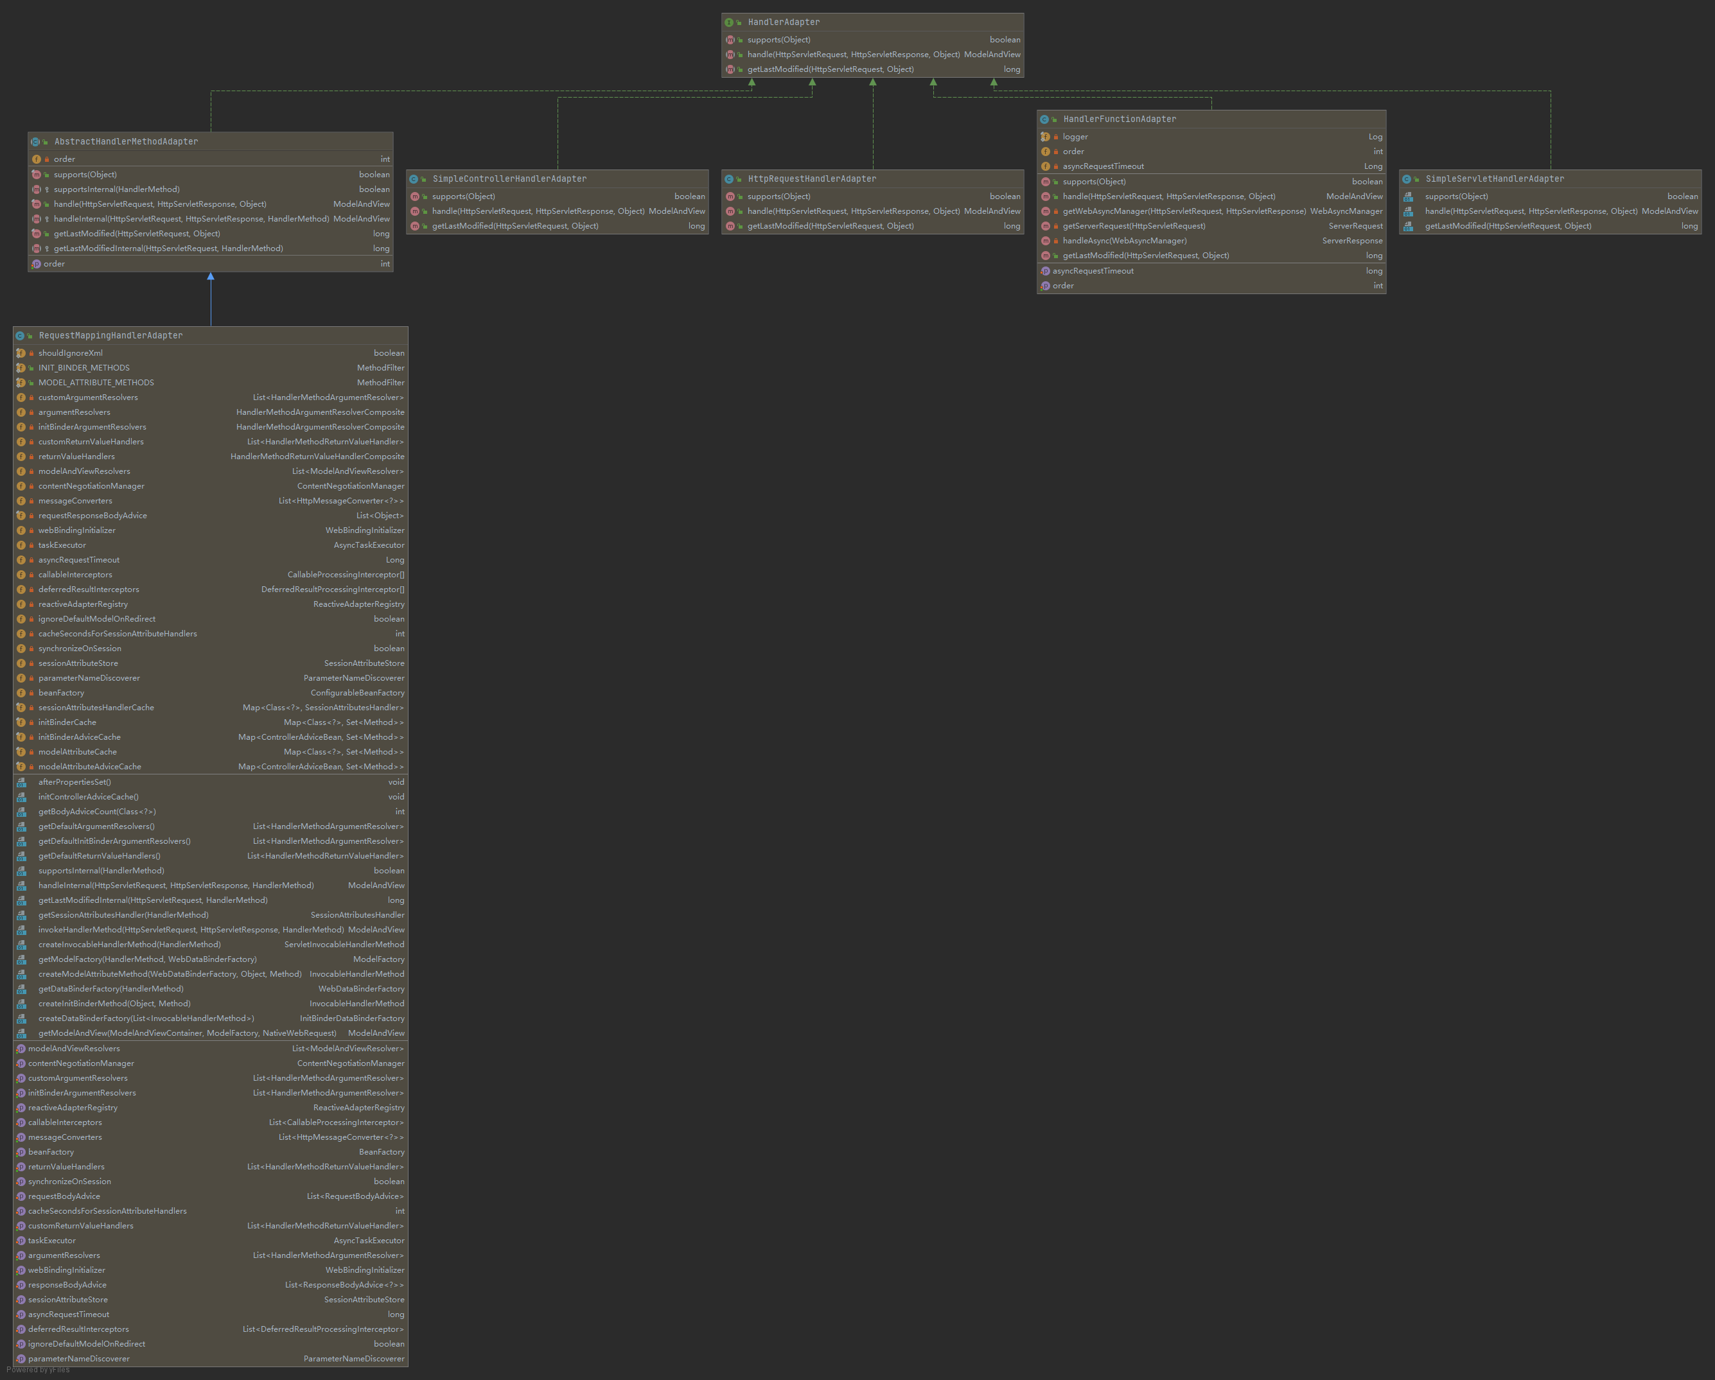This screenshot has width=1715, height=1380.
Task: Click property icon beside asyncRequestTimeout long in HandlerFunctionAdapter
Action: point(1045,271)
